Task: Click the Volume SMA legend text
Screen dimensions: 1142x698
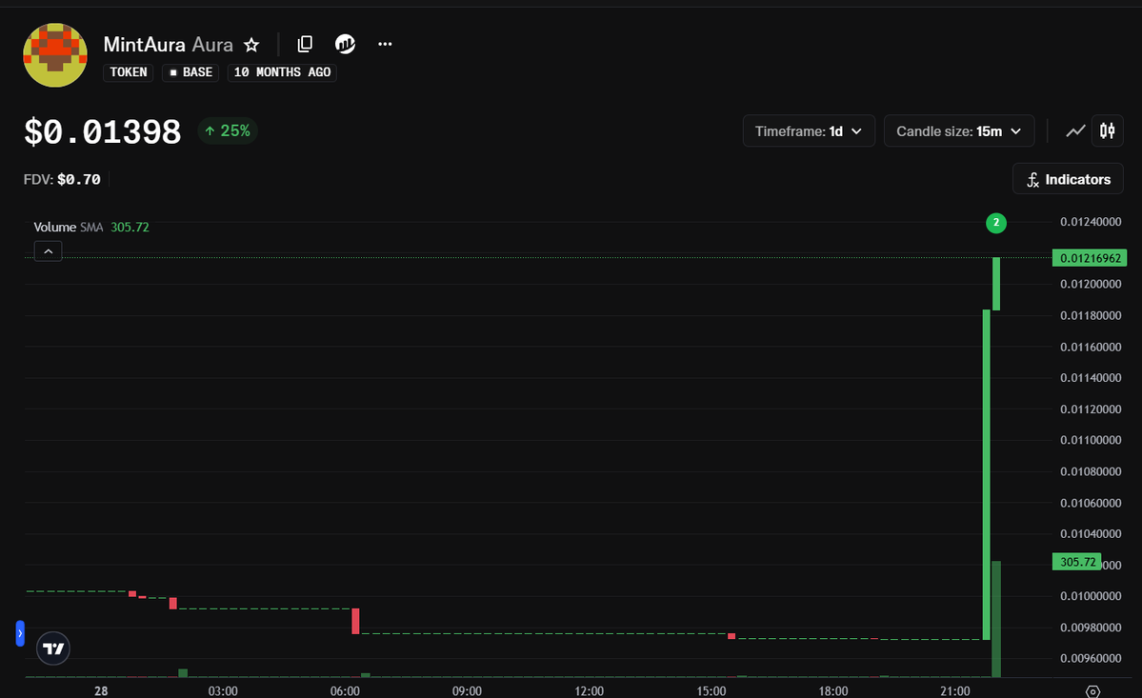Action: coord(69,227)
